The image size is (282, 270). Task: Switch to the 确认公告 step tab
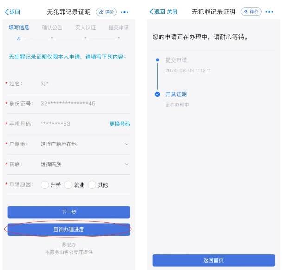(52, 27)
